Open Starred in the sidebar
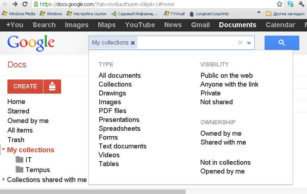 (18, 111)
